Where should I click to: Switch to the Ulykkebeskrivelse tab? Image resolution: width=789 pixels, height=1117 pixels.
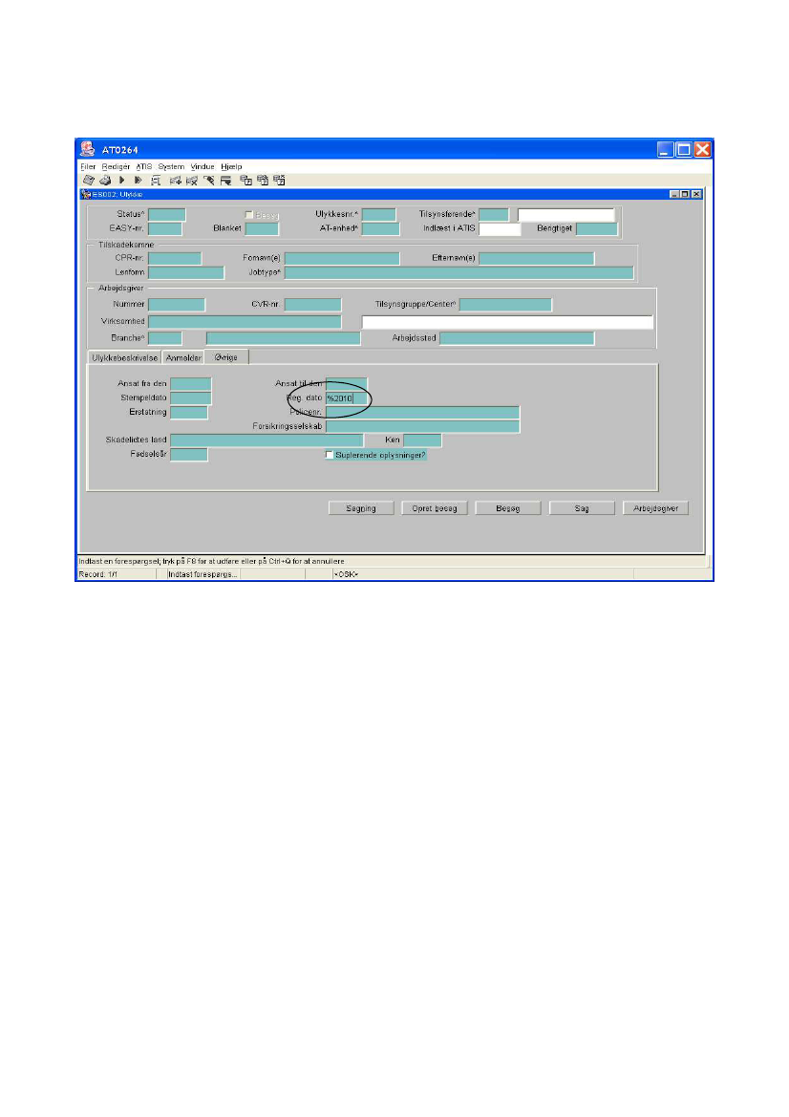click(124, 357)
